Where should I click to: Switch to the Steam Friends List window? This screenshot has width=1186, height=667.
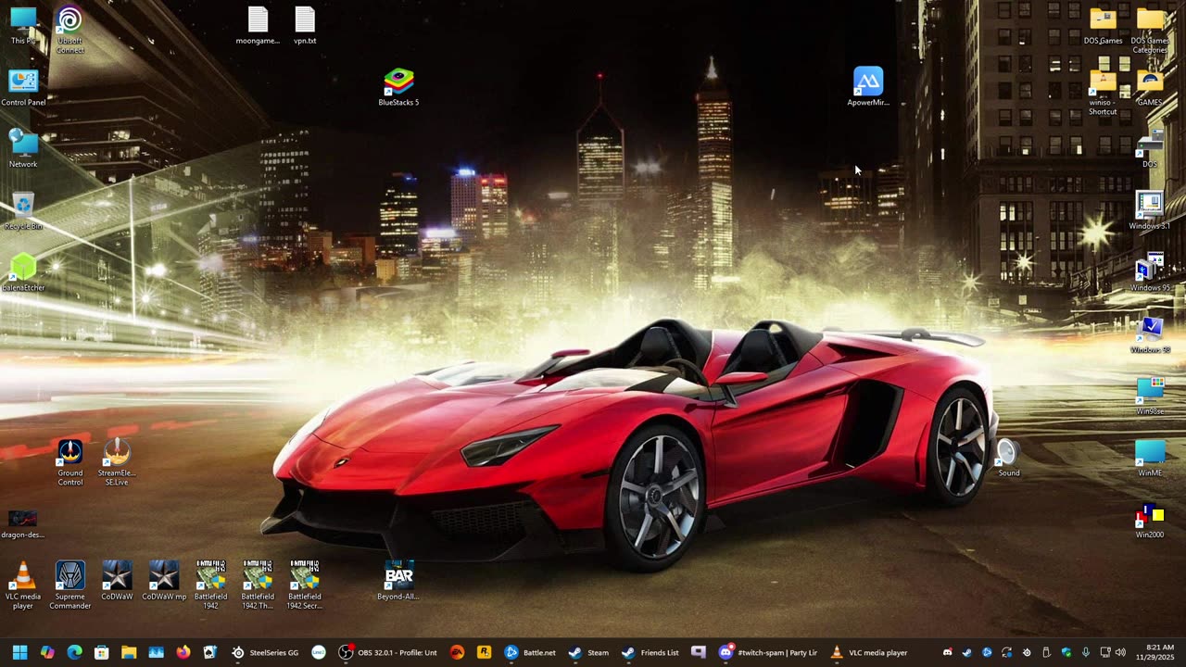click(650, 652)
